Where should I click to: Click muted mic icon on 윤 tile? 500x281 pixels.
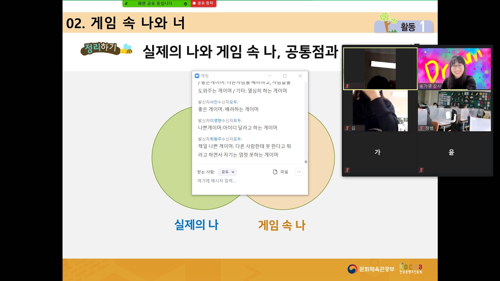(x=421, y=170)
